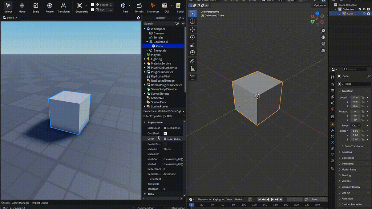Open the View menu in Blender's timeline
Screen dimensions: 372x209
pyautogui.click(x=229, y=199)
